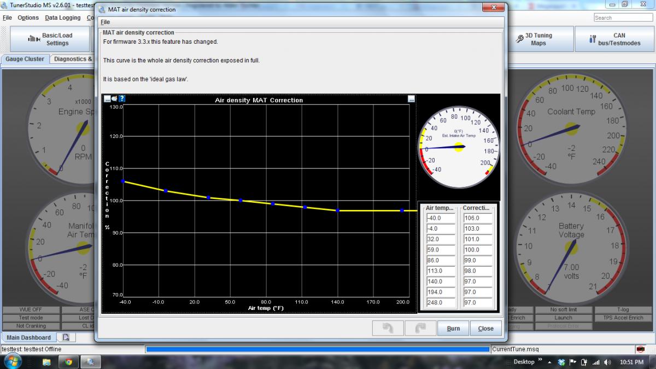The width and height of the screenshot is (656, 369).
Task: Click the Dropbox tray icon
Action: pyautogui.click(x=562, y=362)
